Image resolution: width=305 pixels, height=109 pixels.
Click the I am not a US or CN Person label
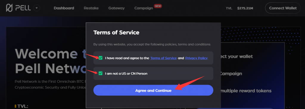coord(126,74)
